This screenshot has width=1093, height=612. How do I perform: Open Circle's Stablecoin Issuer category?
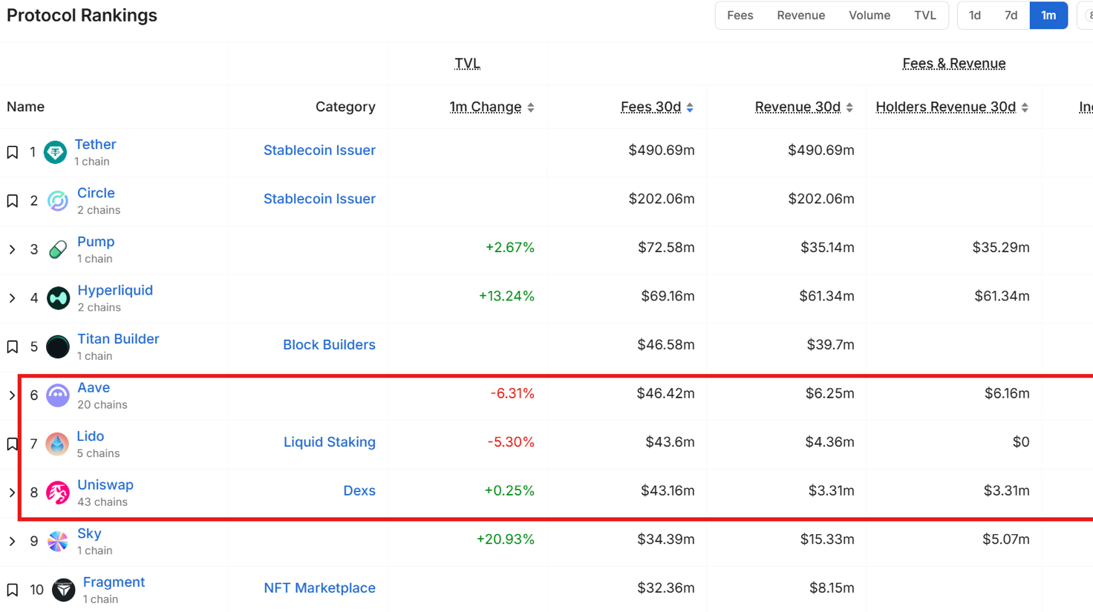click(x=319, y=199)
